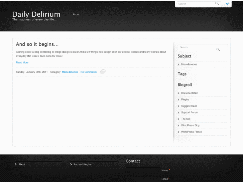Click the footer arrow icon beside About
Screen dimensions: 243x182
16,164
